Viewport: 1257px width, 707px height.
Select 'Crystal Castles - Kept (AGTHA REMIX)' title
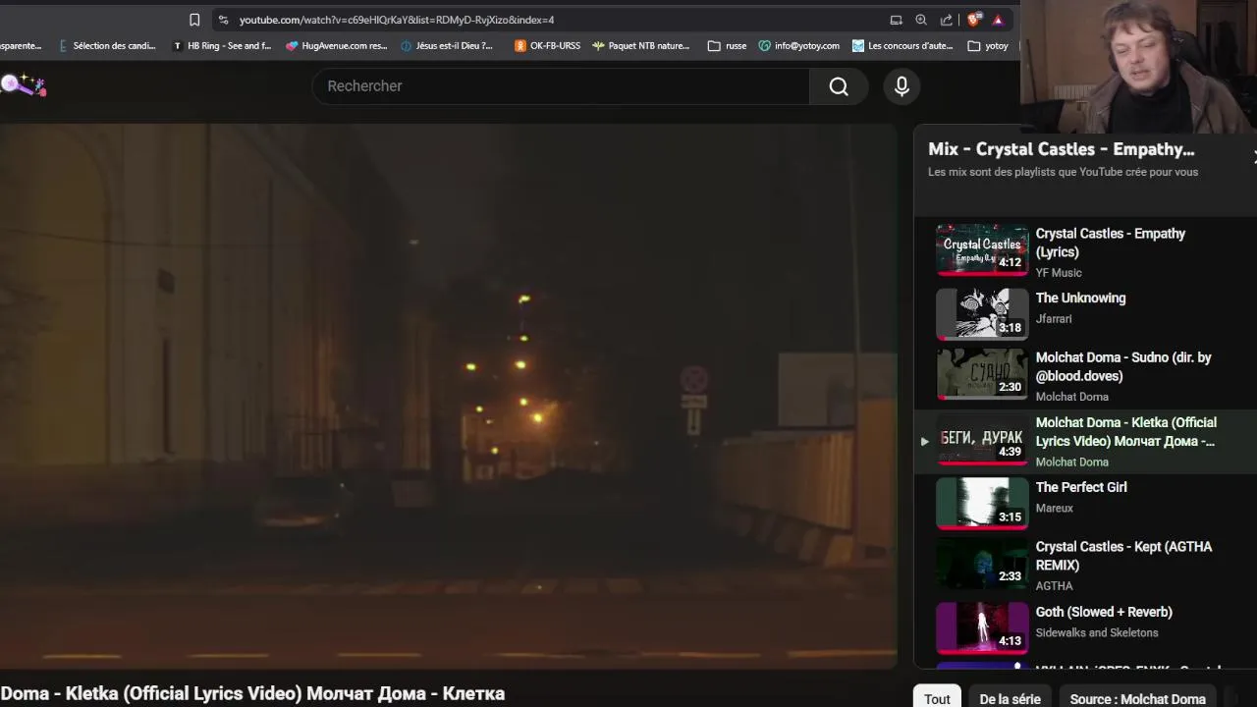coord(1124,556)
